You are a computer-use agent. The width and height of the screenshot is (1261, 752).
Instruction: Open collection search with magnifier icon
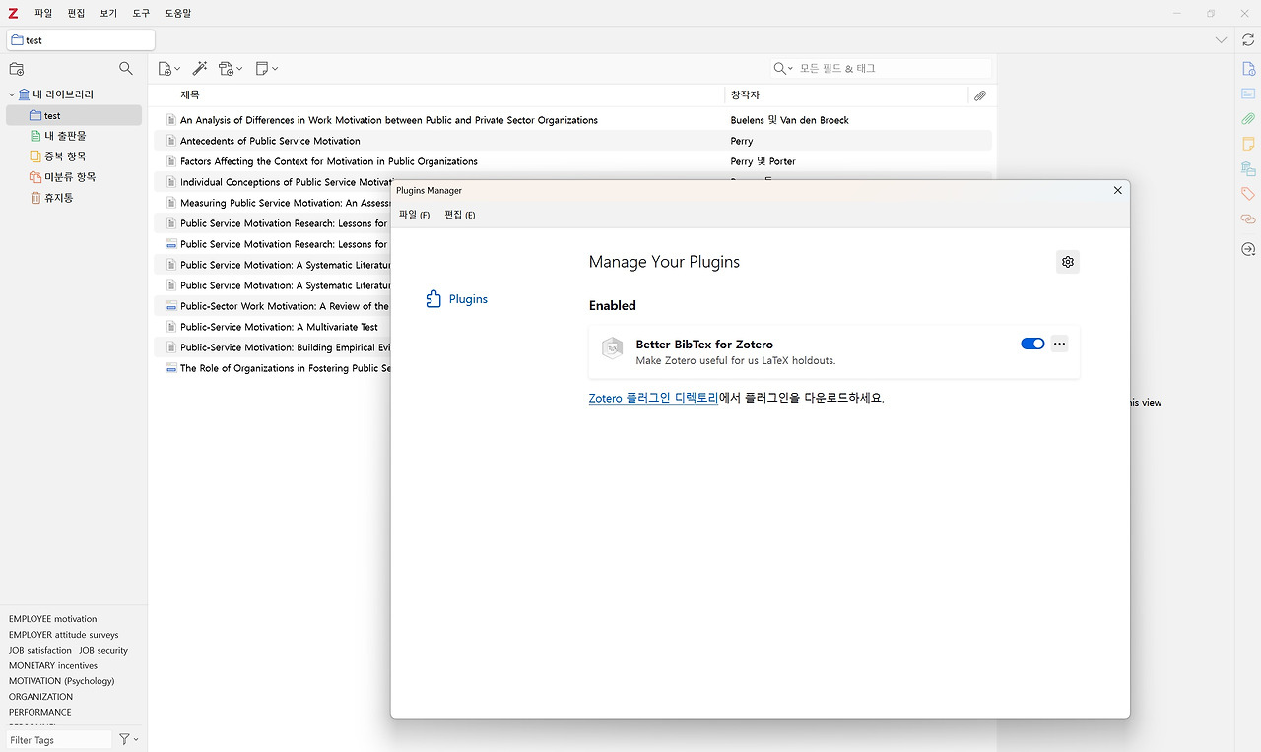point(125,68)
